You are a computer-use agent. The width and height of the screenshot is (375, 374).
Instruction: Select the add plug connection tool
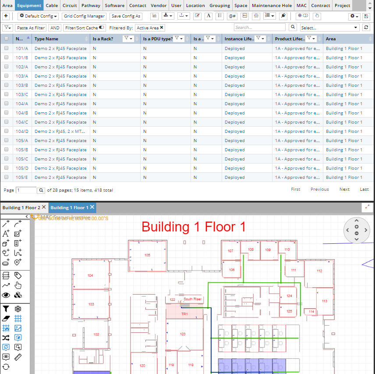tap(6, 253)
